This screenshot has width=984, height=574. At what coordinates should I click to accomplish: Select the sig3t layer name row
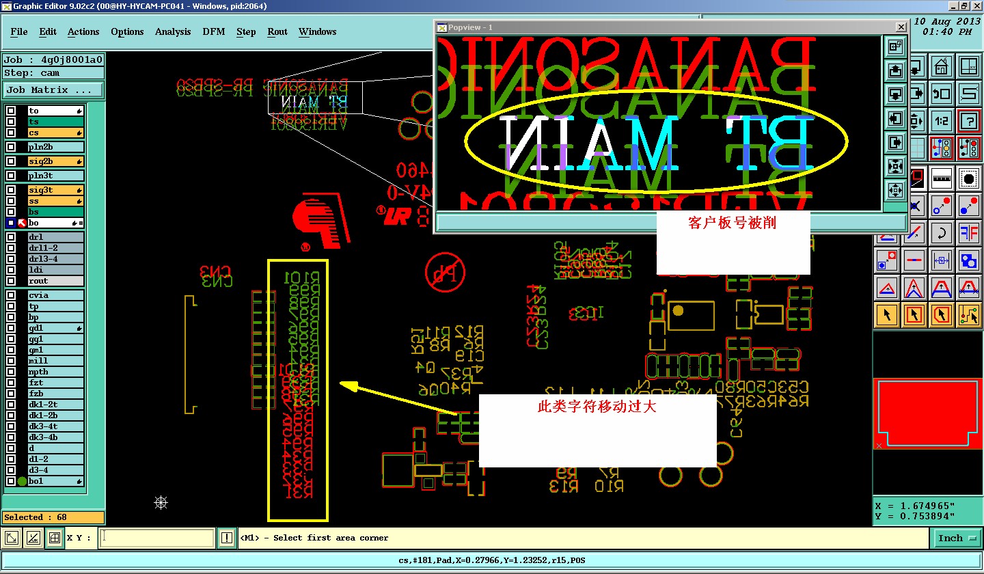56,190
